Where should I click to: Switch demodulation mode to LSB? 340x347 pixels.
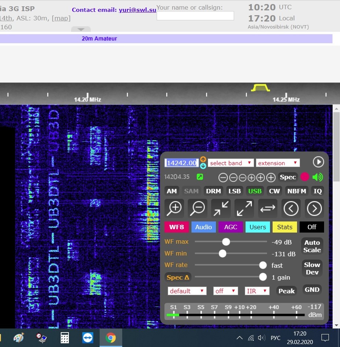234,191
